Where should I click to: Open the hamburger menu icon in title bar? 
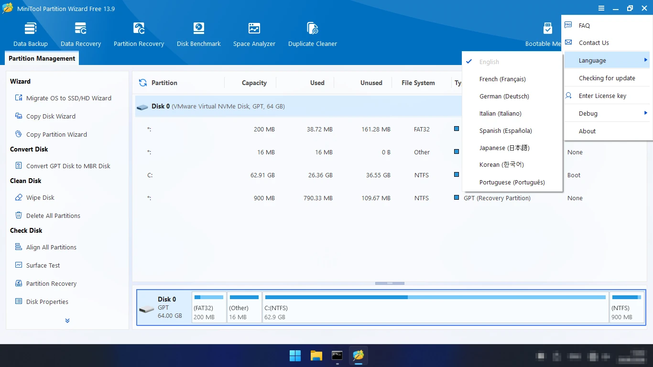pos(601,8)
